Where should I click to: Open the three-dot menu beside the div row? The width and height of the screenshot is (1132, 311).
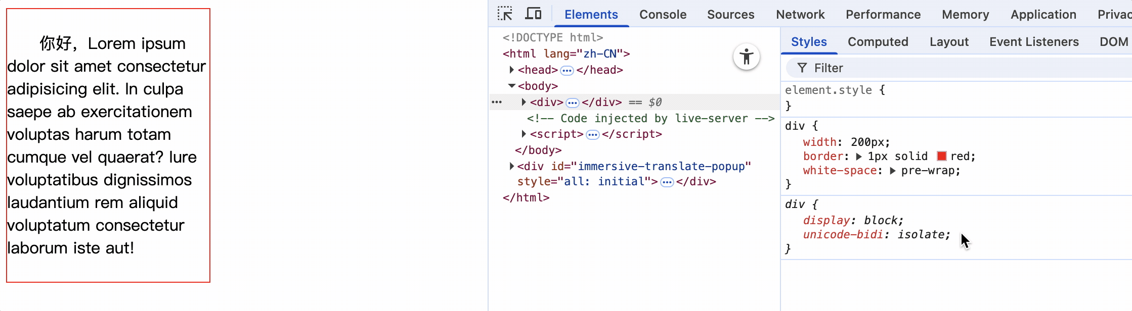pyautogui.click(x=497, y=102)
